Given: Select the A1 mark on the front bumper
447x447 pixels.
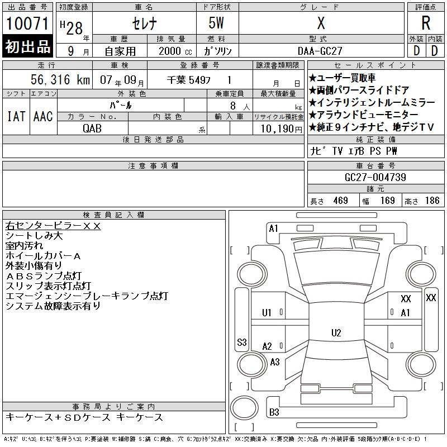Looking at the screenshot, I should 273,229.
